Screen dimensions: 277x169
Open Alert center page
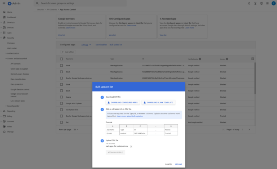point(12,48)
